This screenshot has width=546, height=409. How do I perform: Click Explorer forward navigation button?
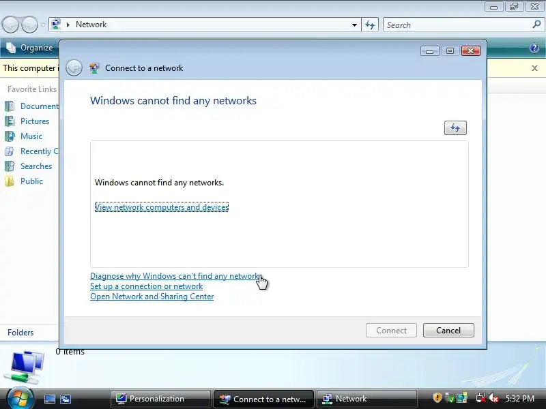pyautogui.click(x=29, y=25)
